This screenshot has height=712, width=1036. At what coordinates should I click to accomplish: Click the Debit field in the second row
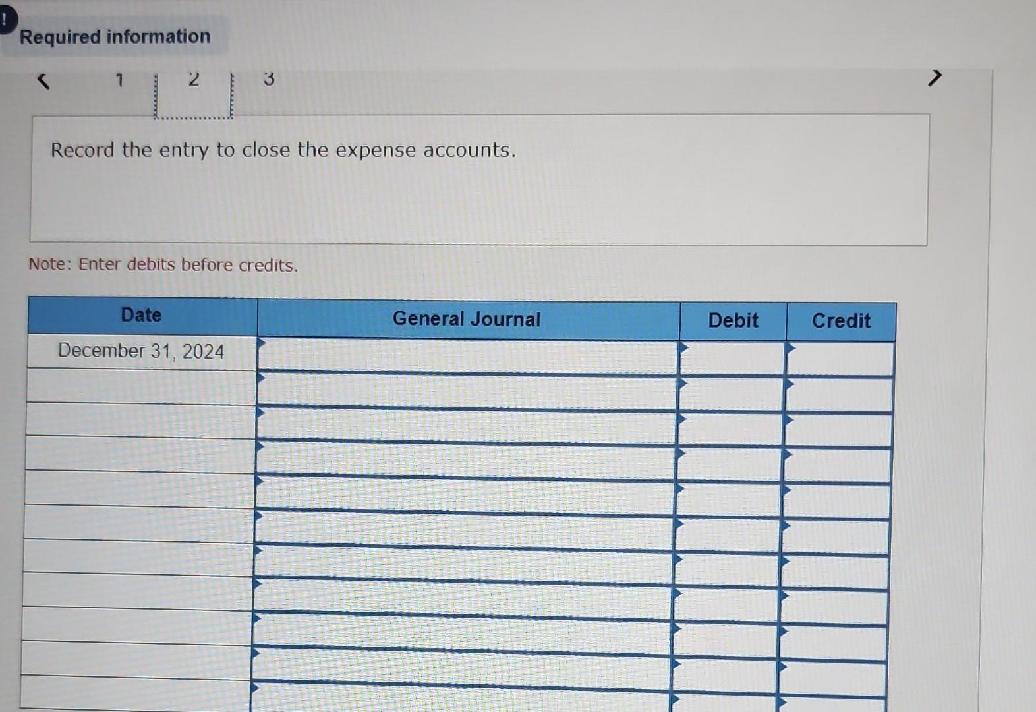coord(731,394)
